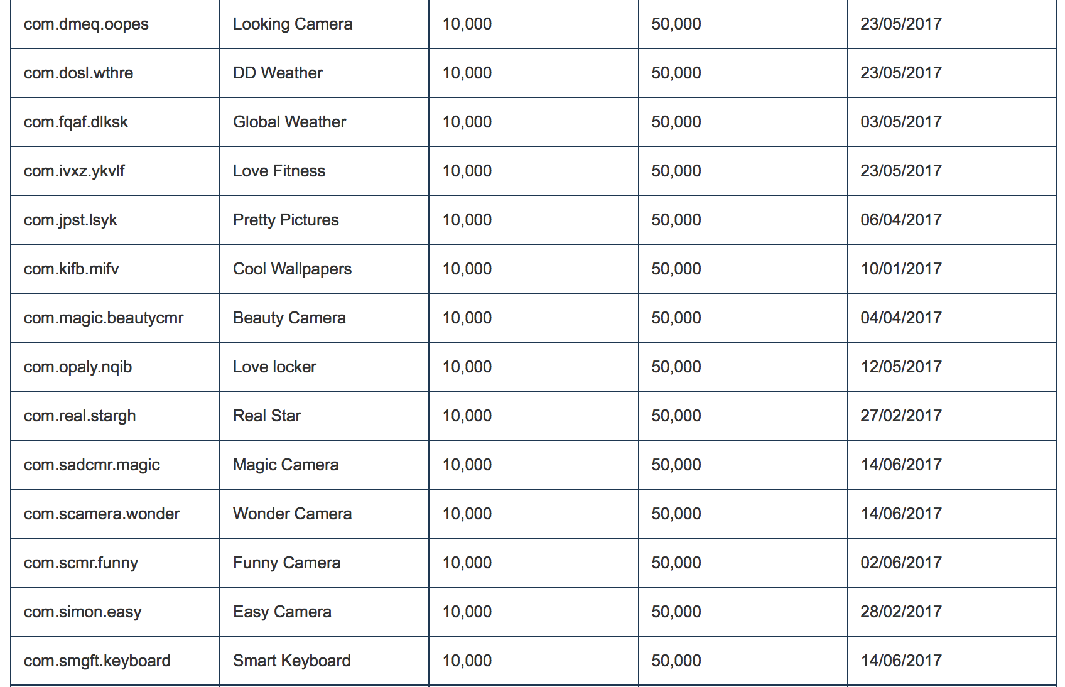Click the Love locker cell
Screen dimensions: 1065x687
tap(274, 367)
